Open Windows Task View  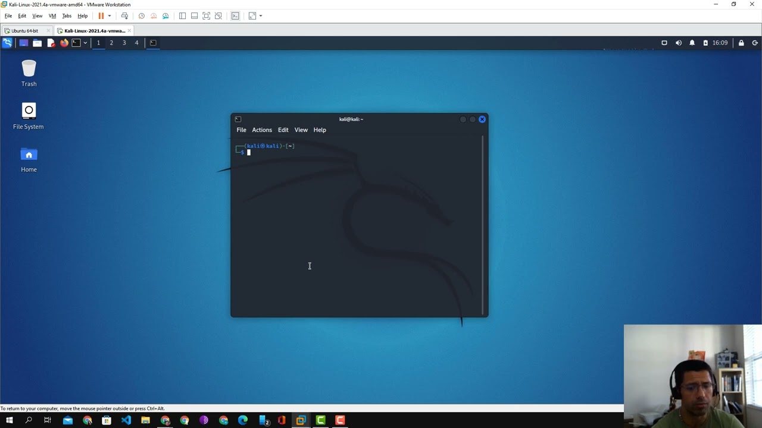click(48, 420)
